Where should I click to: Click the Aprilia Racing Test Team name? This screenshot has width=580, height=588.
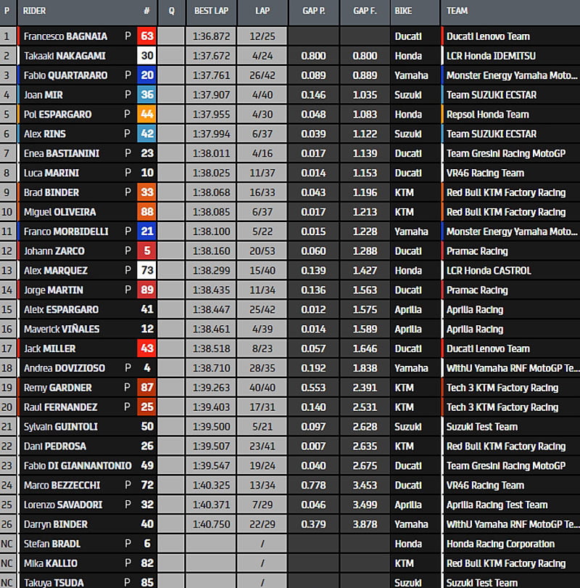click(x=497, y=505)
